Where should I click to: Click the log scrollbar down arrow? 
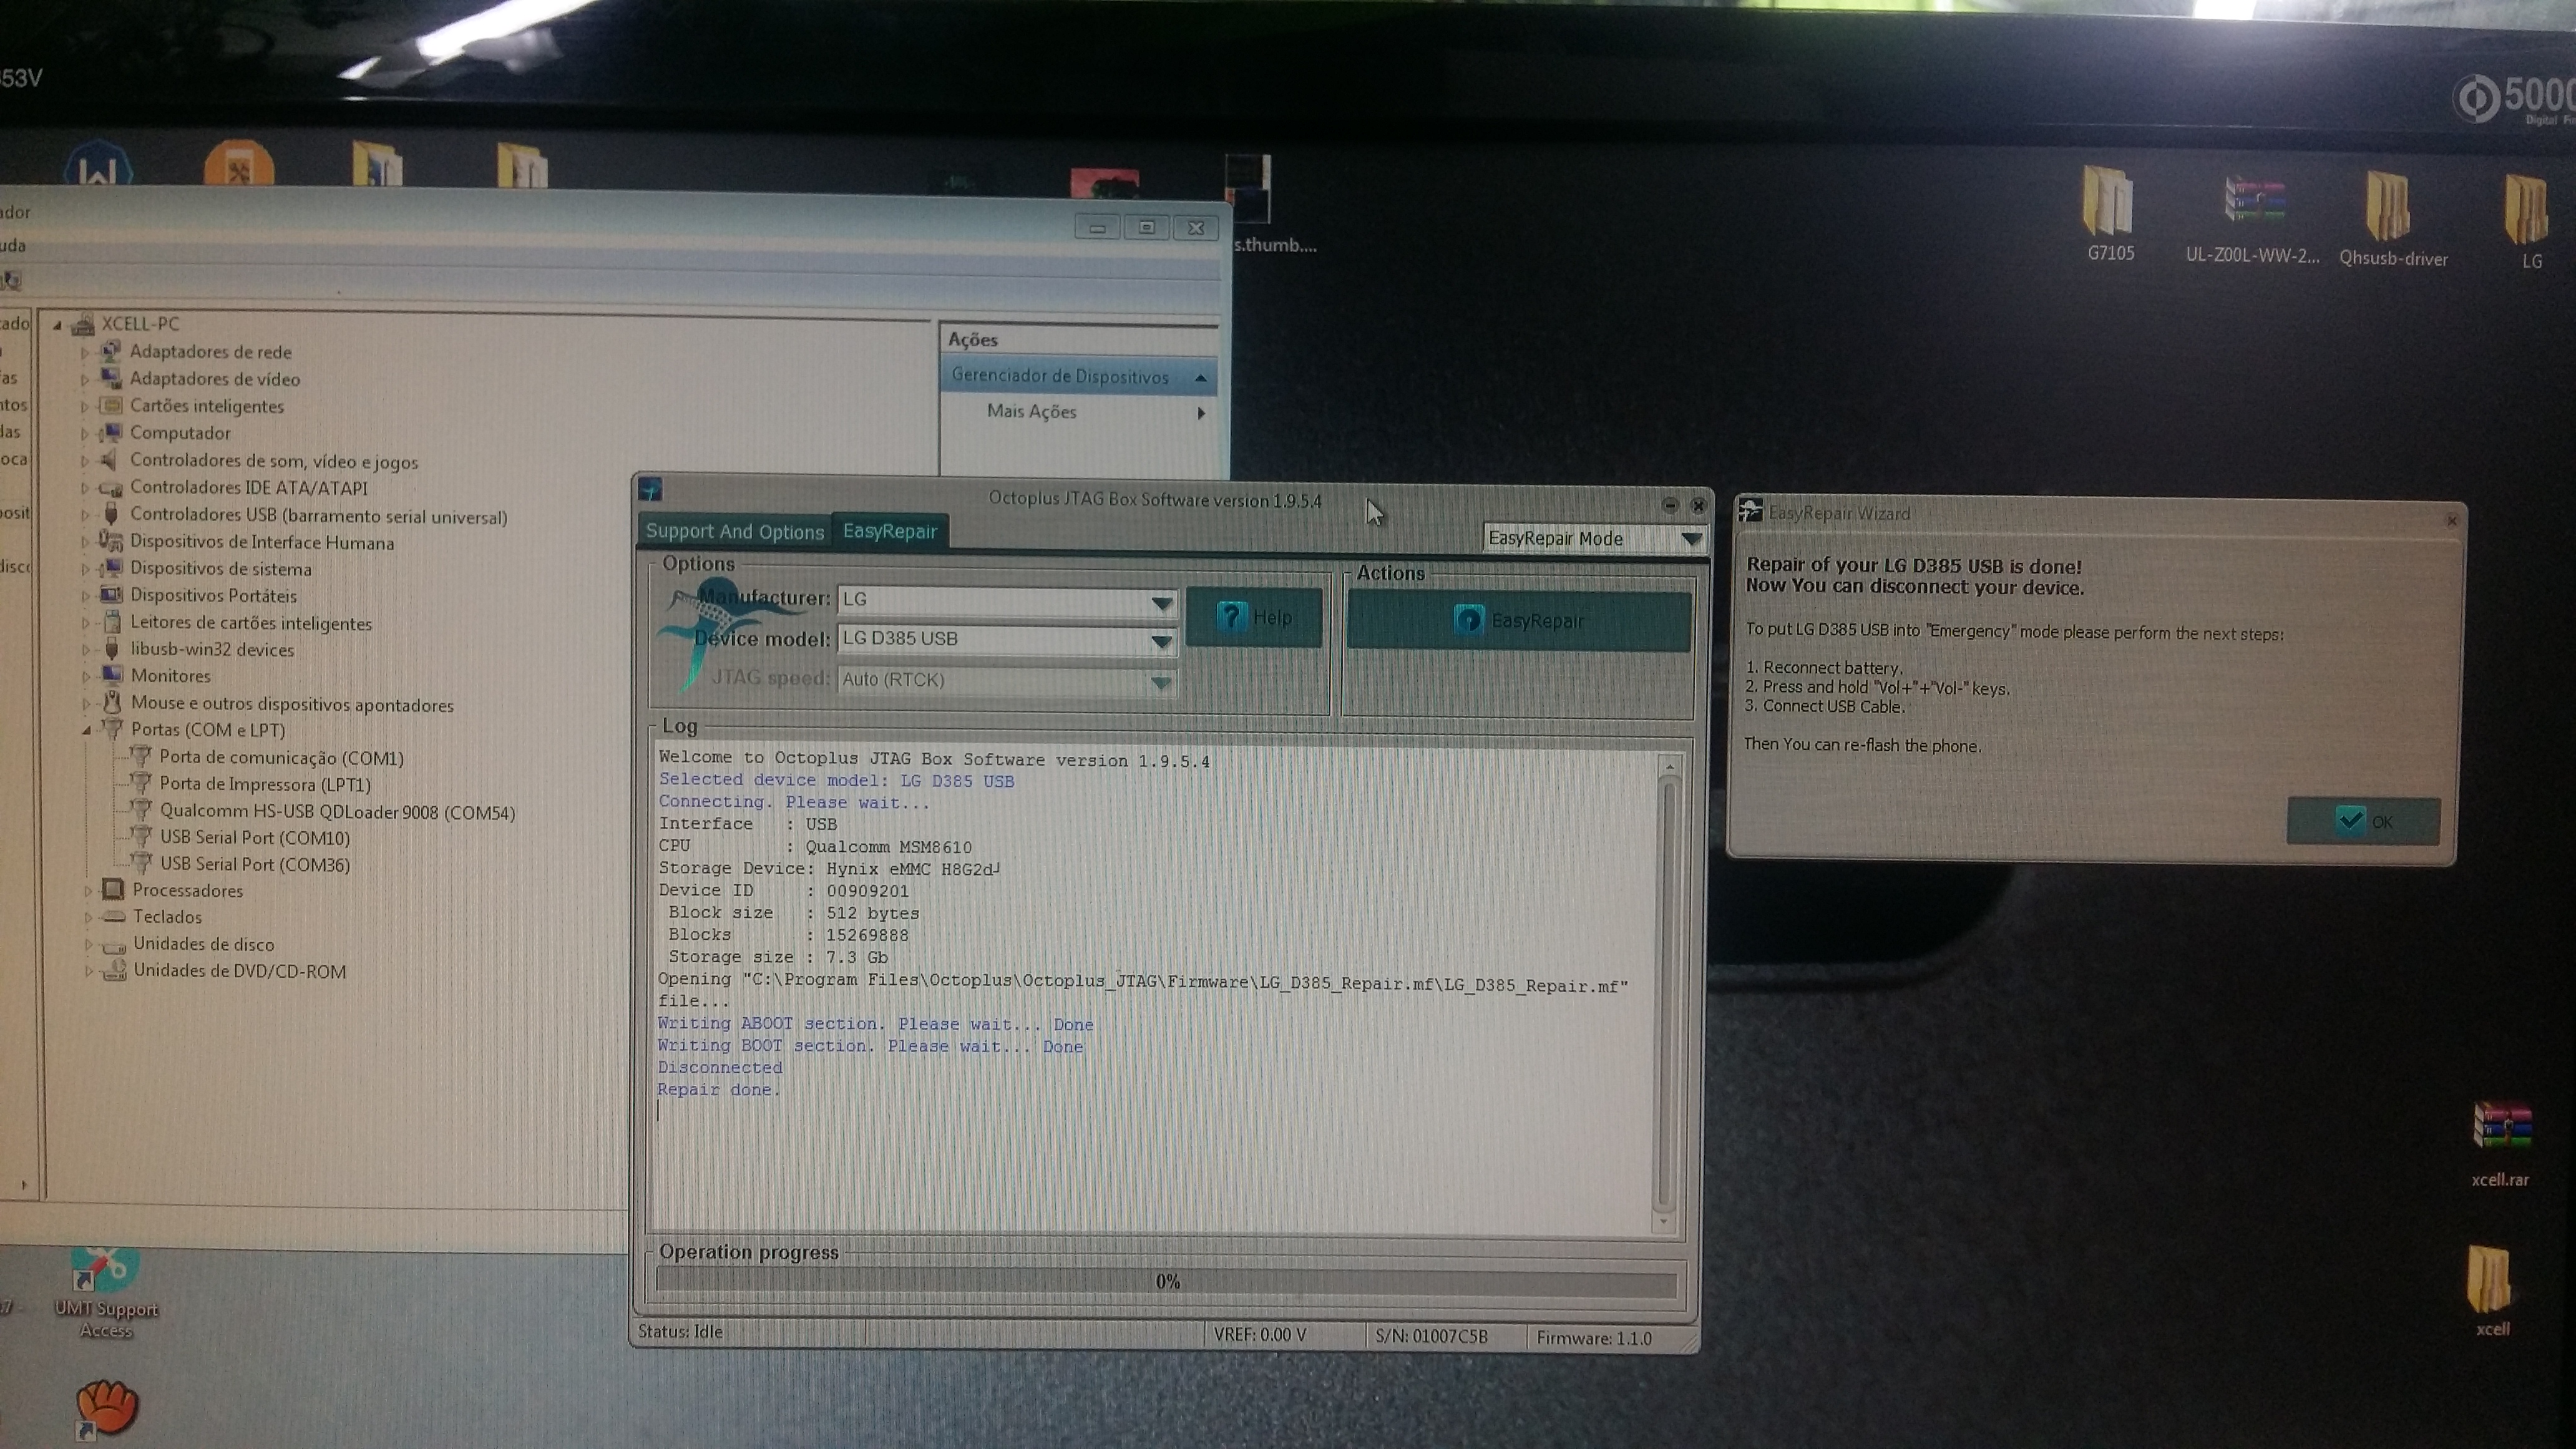click(x=1664, y=1221)
